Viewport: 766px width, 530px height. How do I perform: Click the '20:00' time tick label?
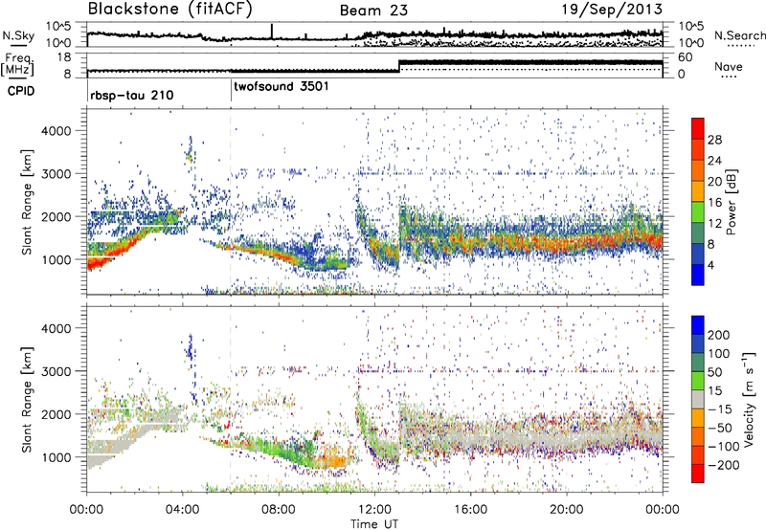click(567, 510)
